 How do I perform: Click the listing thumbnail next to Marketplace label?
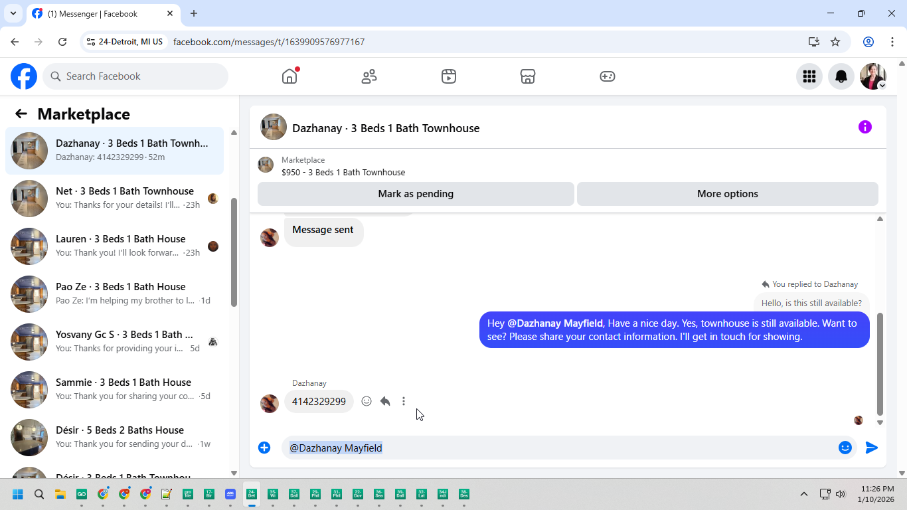pyautogui.click(x=266, y=165)
